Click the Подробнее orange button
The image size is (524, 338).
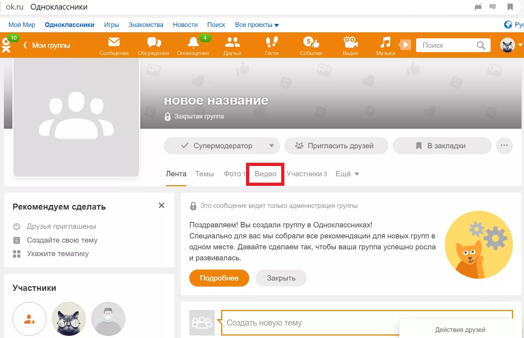219,278
